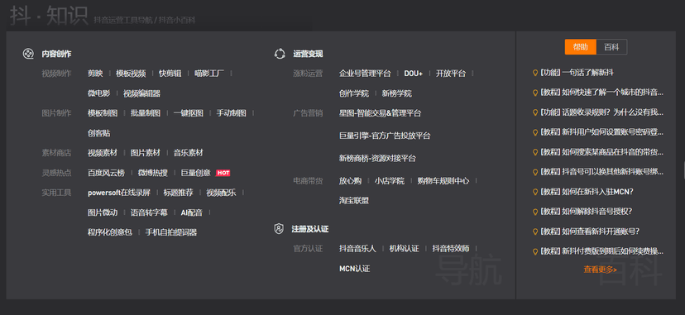Open article 如何快速了解一个城市的抖音

602,93
